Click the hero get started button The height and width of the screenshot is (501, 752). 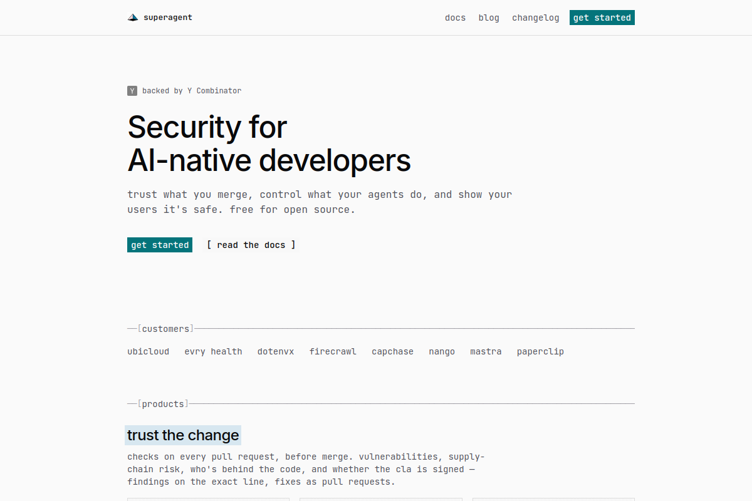coord(160,245)
